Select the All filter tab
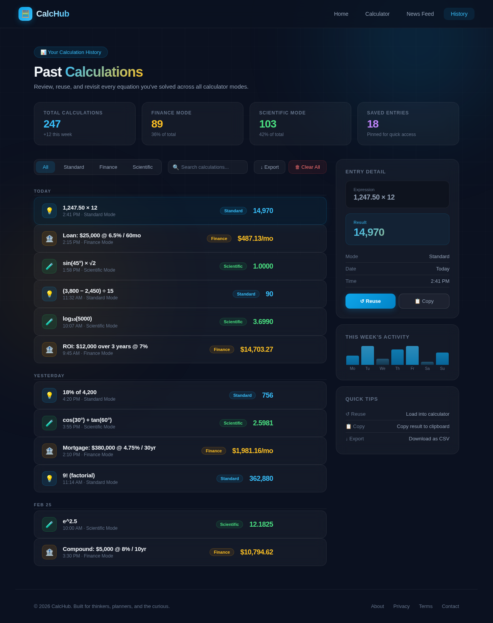Screen dimensions: 493x623 [45, 167]
